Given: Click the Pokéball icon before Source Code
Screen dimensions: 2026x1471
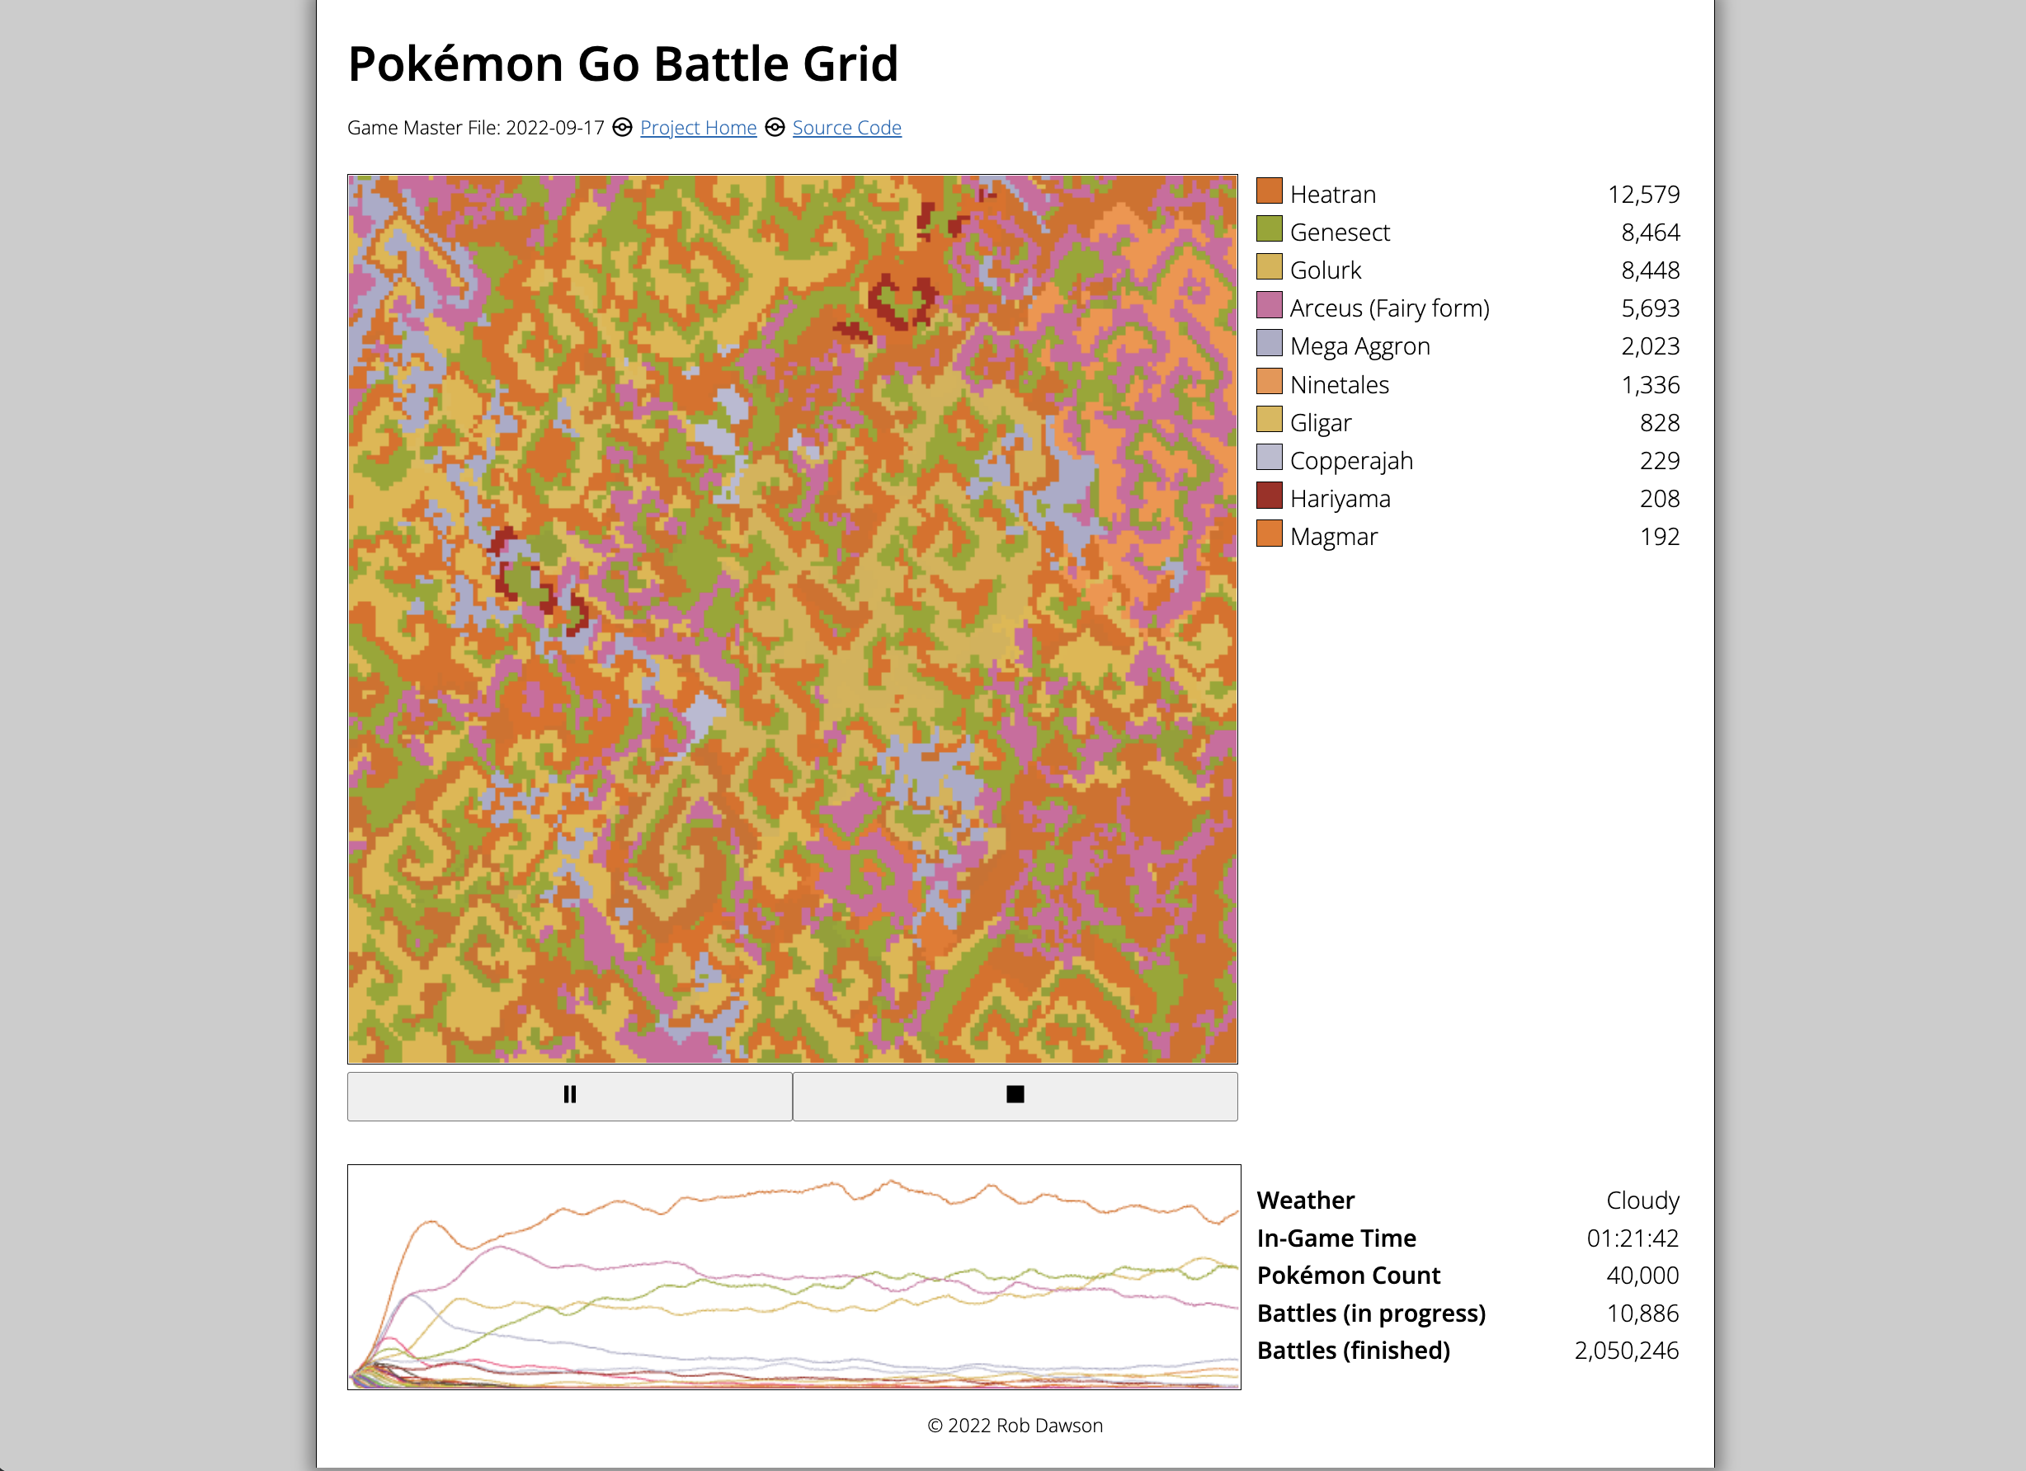Looking at the screenshot, I should [x=775, y=128].
